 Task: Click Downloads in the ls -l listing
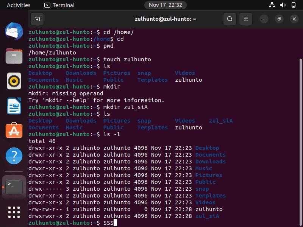pos(211,162)
